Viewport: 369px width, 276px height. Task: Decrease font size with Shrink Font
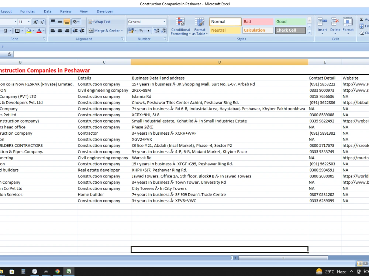[x=42, y=22]
